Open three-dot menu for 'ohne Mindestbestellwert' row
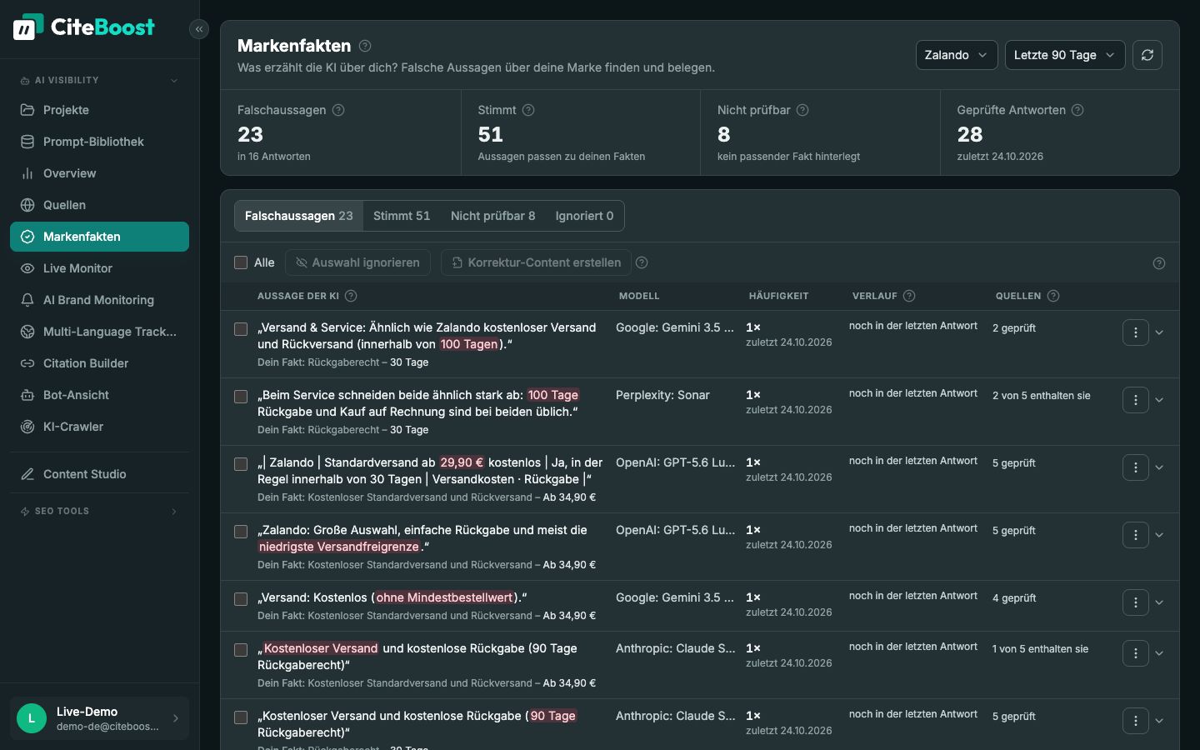The image size is (1200, 750). 1136,602
